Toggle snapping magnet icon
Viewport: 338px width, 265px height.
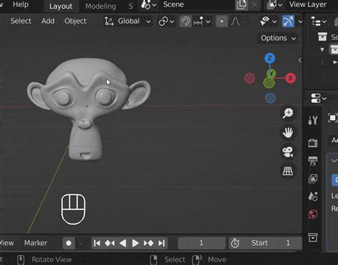(x=185, y=21)
